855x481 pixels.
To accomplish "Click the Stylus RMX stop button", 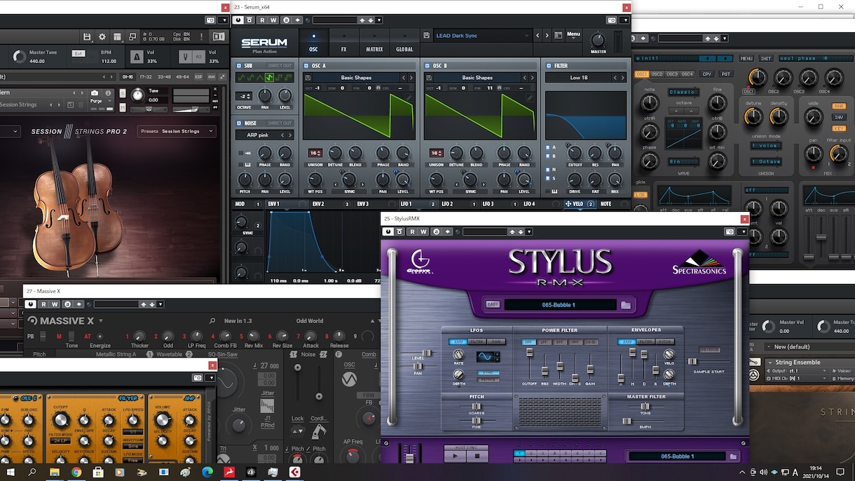I will tap(477, 456).
